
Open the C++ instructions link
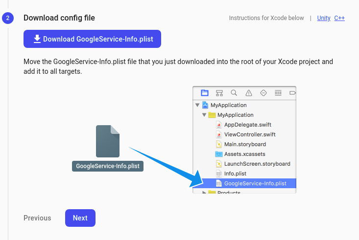(339, 18)
